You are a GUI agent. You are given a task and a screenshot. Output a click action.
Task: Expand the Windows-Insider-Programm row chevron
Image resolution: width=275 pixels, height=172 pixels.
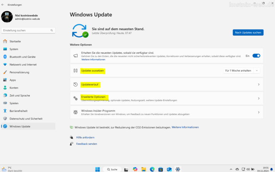point(259,112)
